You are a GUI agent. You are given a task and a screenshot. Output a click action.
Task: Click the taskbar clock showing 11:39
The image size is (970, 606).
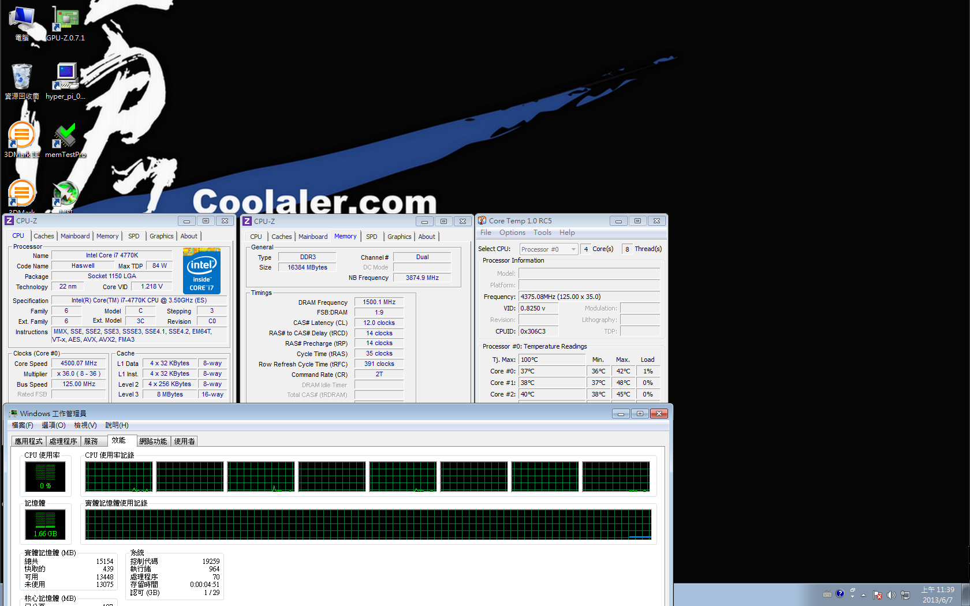pyautogui.click(x=938, y=594)
